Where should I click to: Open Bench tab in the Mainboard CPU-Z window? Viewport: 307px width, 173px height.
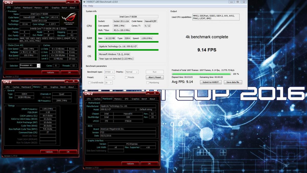click(x=144, y=99)
